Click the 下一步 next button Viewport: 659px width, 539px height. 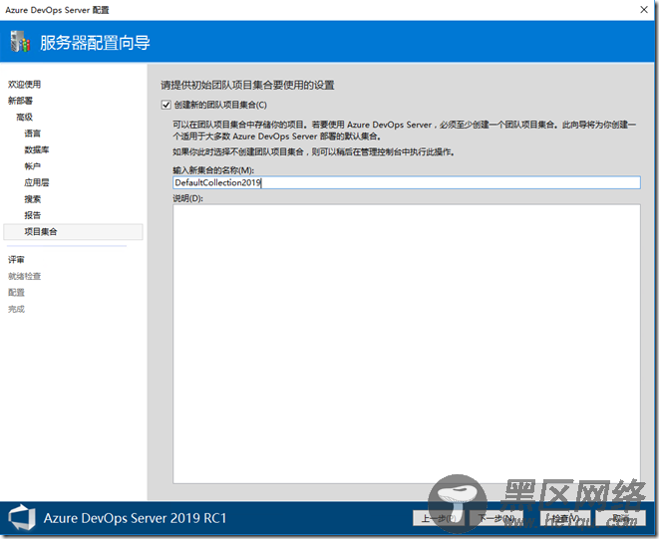[x=495, y=518]
